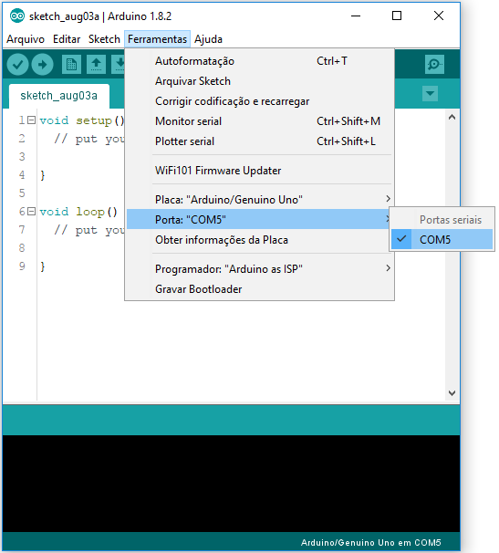Open the tab options dropdown arrow
Screen dimensions: 499x553
tap(430, 93)
